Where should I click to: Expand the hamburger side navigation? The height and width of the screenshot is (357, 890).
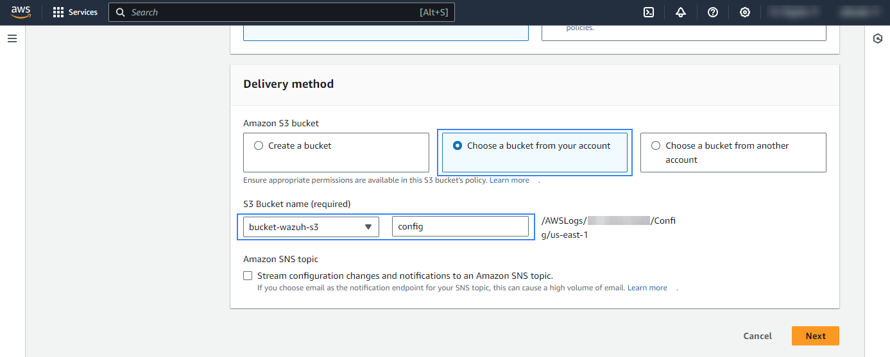[x=12, y=38]
